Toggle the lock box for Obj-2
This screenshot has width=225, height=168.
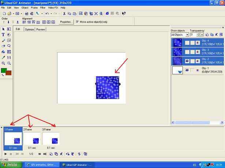[192, 61]
